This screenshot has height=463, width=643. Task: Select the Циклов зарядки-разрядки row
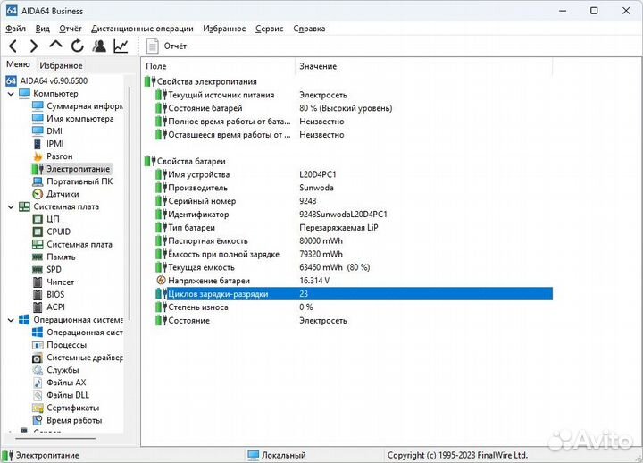point(355,294)
